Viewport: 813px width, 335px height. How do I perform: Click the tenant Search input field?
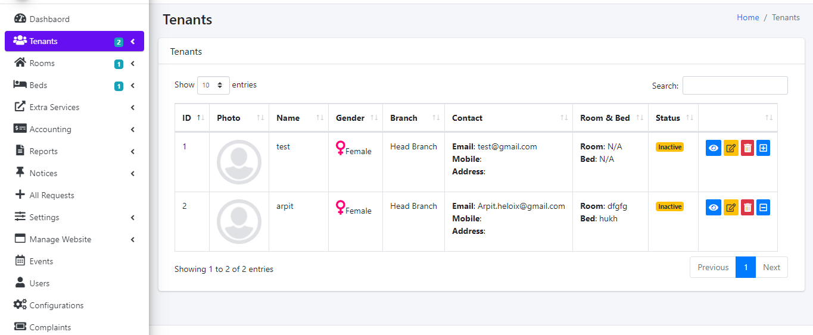[x=734, y=85]
